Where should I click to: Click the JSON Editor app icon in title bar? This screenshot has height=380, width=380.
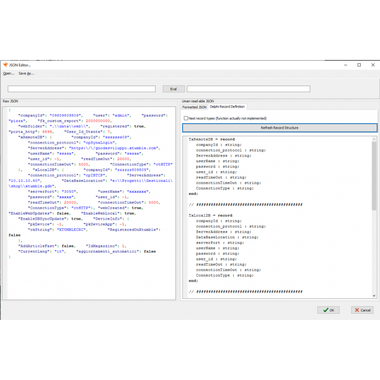click(x=5, y=65)
